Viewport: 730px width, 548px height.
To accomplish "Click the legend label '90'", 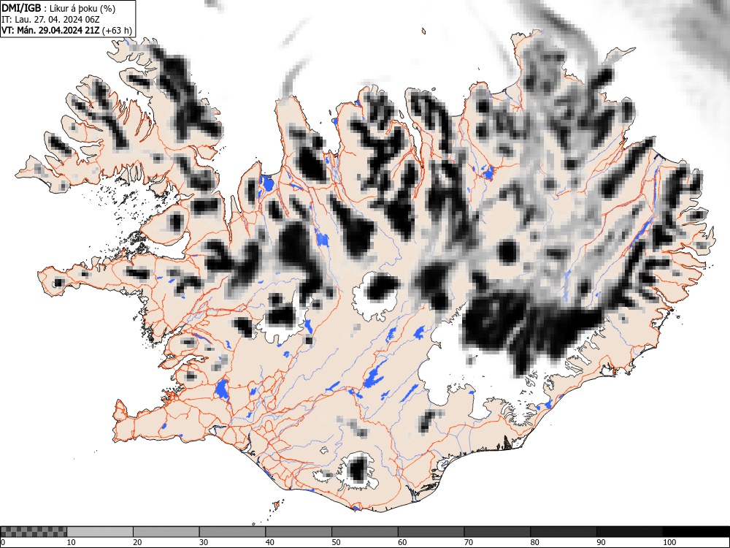I will pos(601,542).
